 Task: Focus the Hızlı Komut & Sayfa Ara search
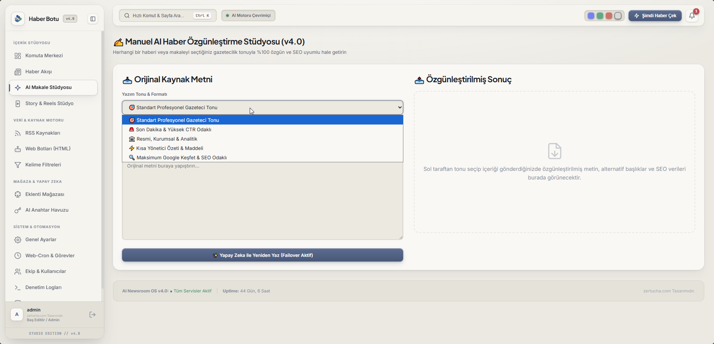[167, 15]
